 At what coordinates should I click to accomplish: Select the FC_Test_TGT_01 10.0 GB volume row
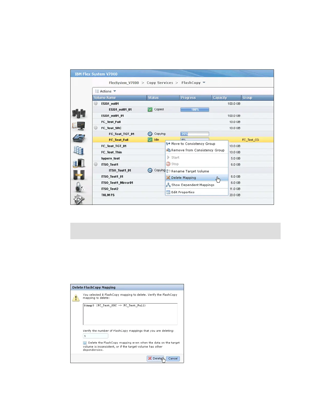point(183,146)
